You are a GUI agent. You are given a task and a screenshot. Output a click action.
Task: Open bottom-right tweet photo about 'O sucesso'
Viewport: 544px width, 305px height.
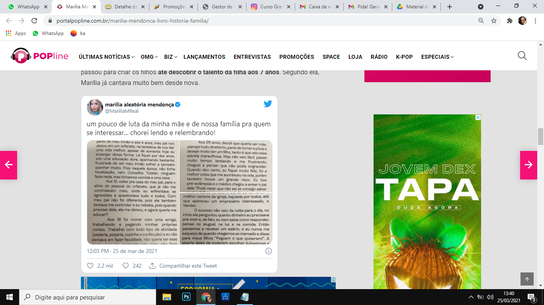tap(226, 218)
